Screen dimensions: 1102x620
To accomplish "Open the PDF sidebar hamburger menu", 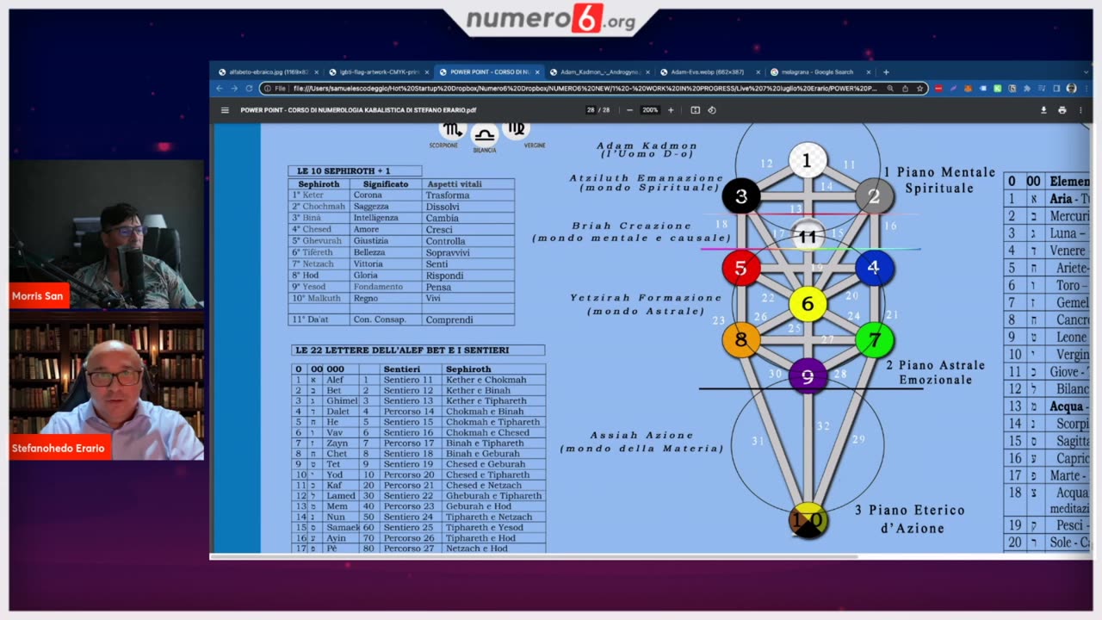I will [x=225, y=110].
